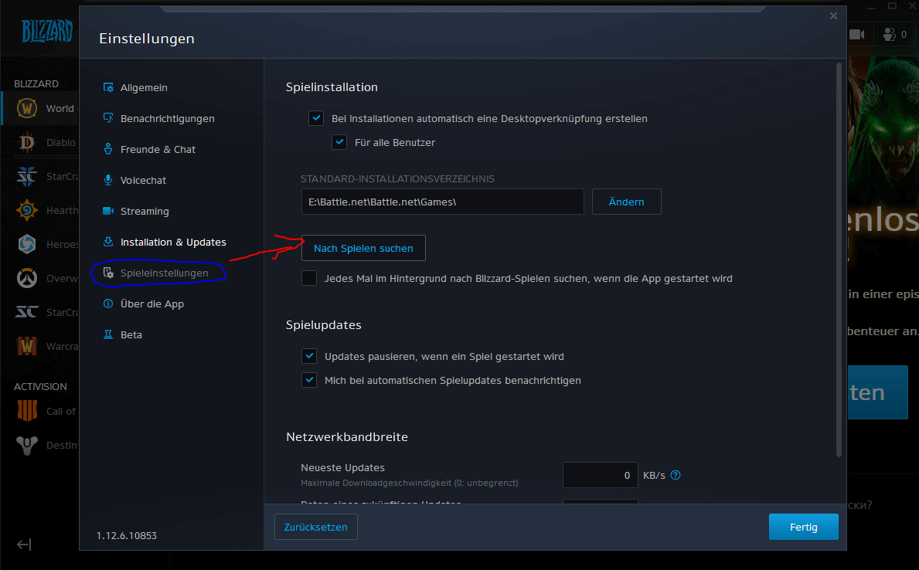Image resolution: width=919 pixels, height=570 pixels.
Task: Click the Overwatch logo icon
Action: [27, 278]
